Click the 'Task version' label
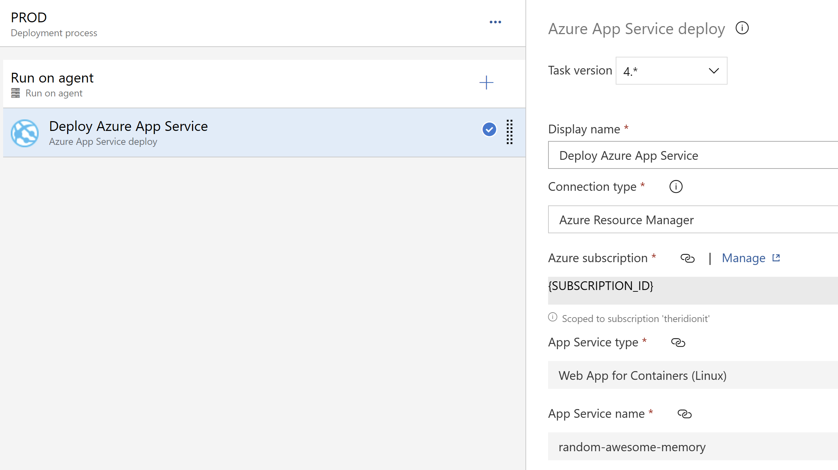838x470 pixels. pyautogui.click(x=580, y=70)
